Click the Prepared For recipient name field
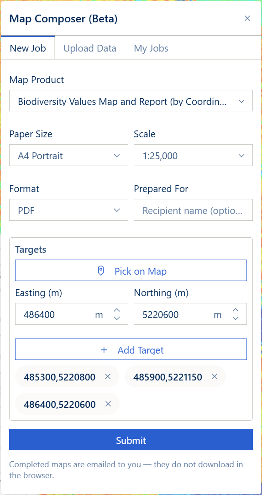The width and height of the screenshot is (262, 495). pos(193,210)
